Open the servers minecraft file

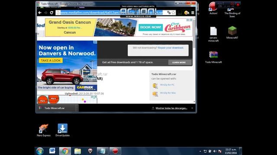point(213,34)
